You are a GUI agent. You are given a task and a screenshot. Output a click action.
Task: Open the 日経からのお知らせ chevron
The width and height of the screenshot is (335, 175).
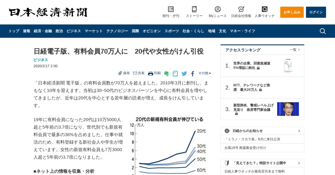point(299,131)
